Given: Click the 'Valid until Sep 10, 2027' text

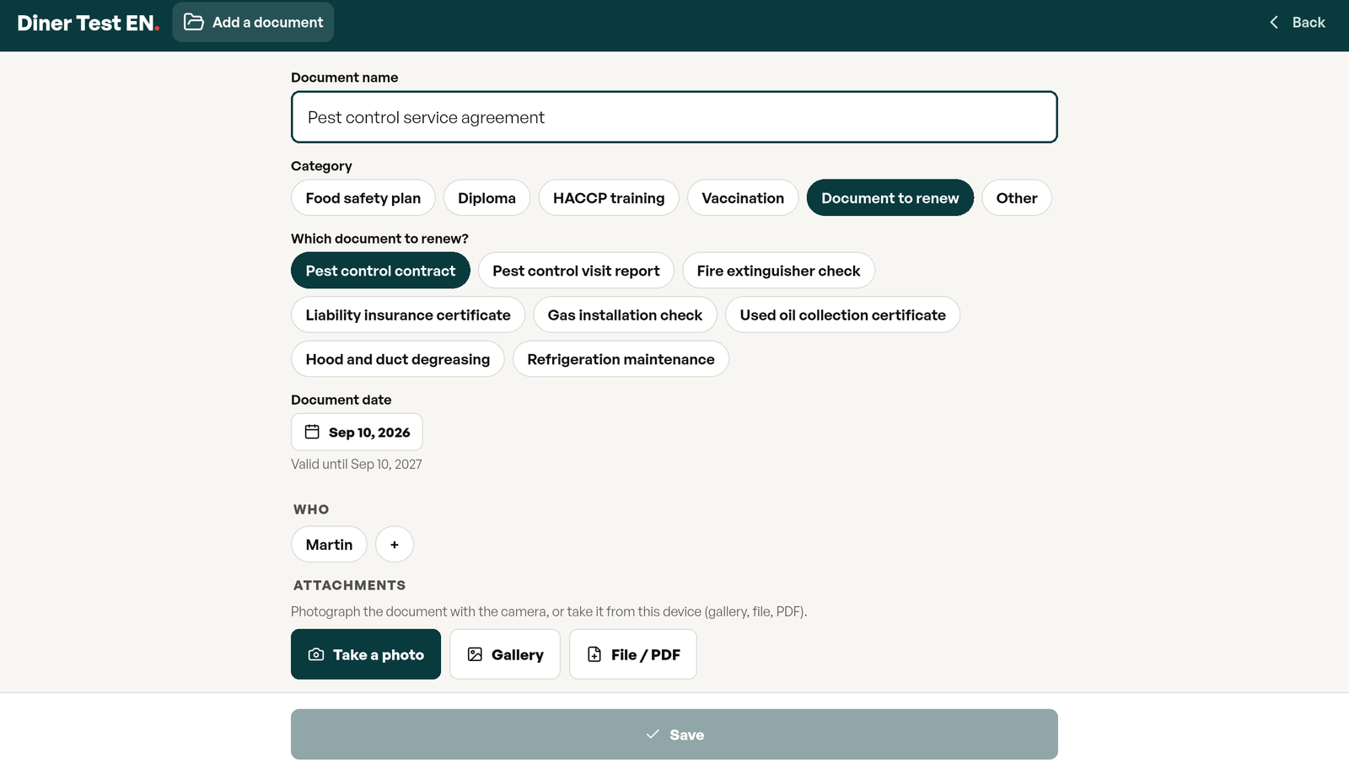Looking at the screenshot, I should [x=357, y=464].
